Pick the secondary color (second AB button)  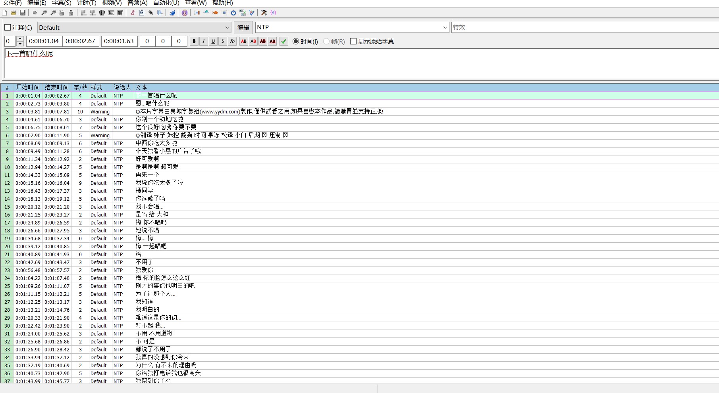[x=253, y=41]
